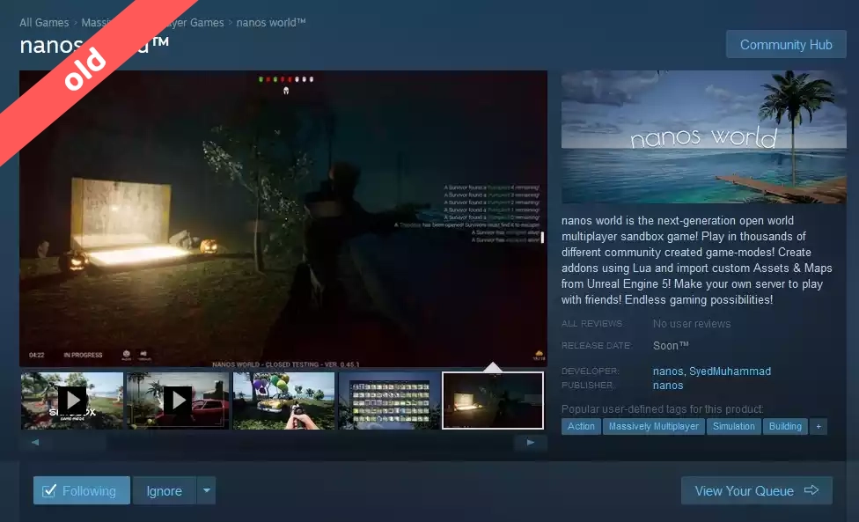Viewport: 859px width, 522px height.
Task: Expand the Ignore dropdown arrow
Action: pyautogui.click(x=207, y=490)
